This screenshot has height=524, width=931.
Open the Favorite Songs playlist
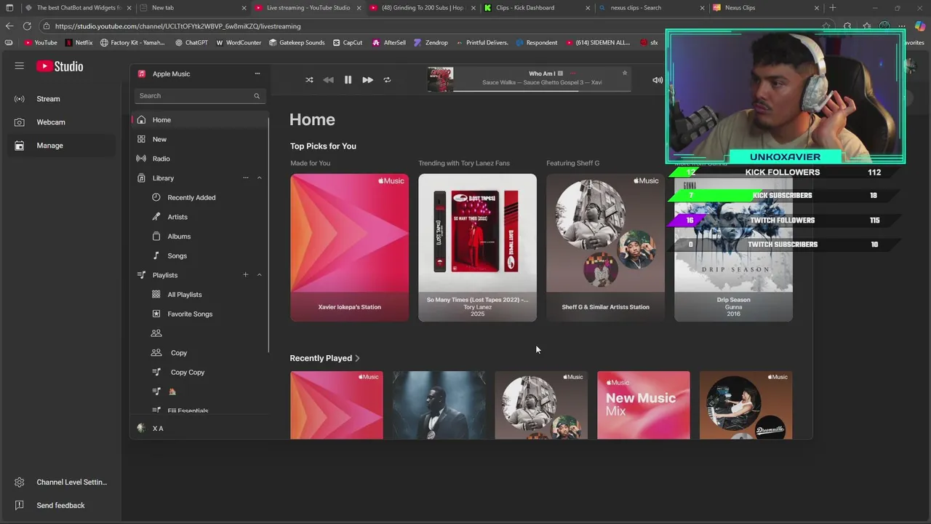point(190,314)
